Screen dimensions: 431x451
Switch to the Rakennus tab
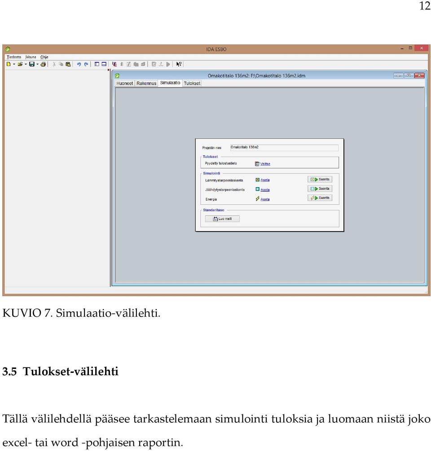pyautogui.click(x=146, y=83)
